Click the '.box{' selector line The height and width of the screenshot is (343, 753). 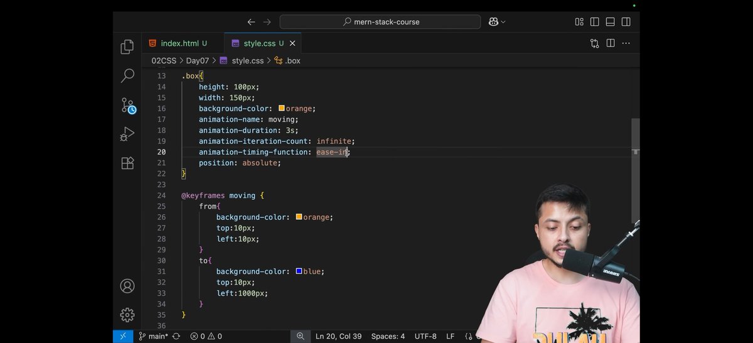(x=193, y=76)
